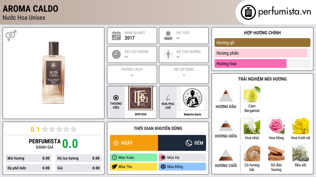
Task: Click the Roberto Dario name link
Action: (193, 114)
